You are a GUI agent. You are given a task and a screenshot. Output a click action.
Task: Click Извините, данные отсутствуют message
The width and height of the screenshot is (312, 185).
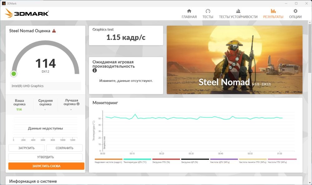pos(126,81)
